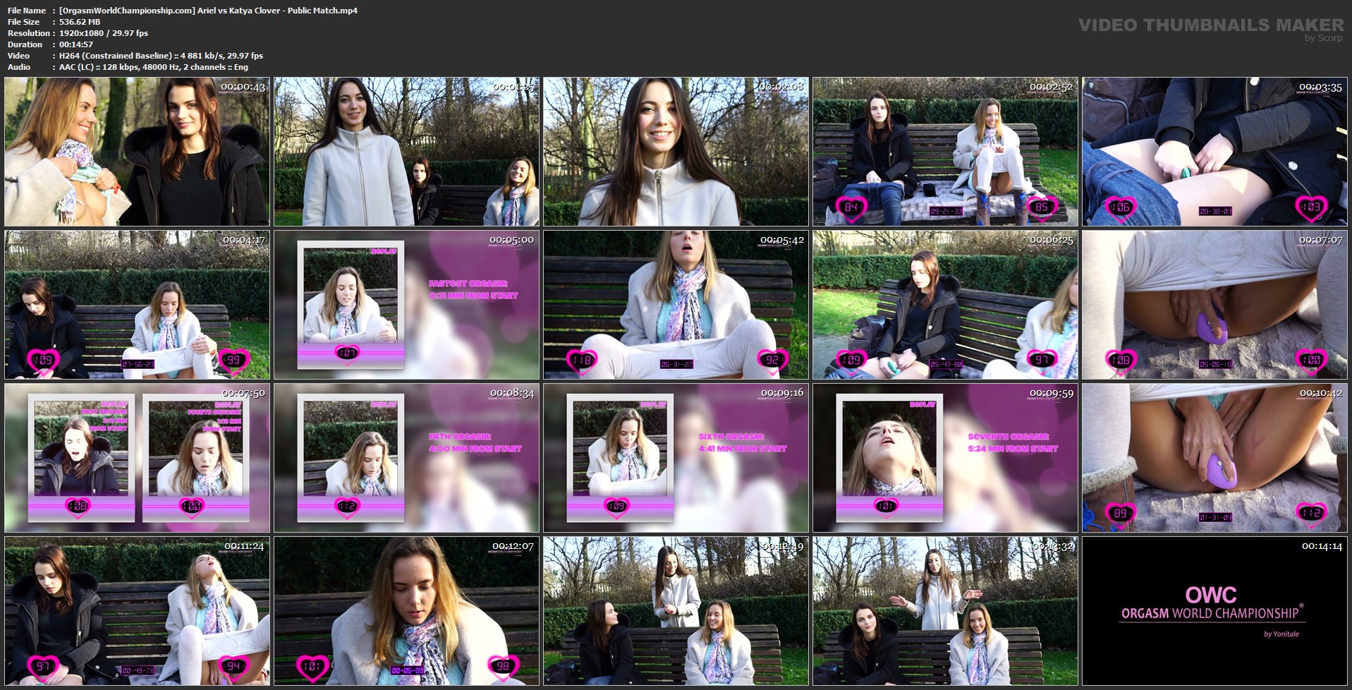This screenshot has height=690, width=1352.
Task: Select the thumbnail timestamped 00:09:59
Action: tap(945, 458)
